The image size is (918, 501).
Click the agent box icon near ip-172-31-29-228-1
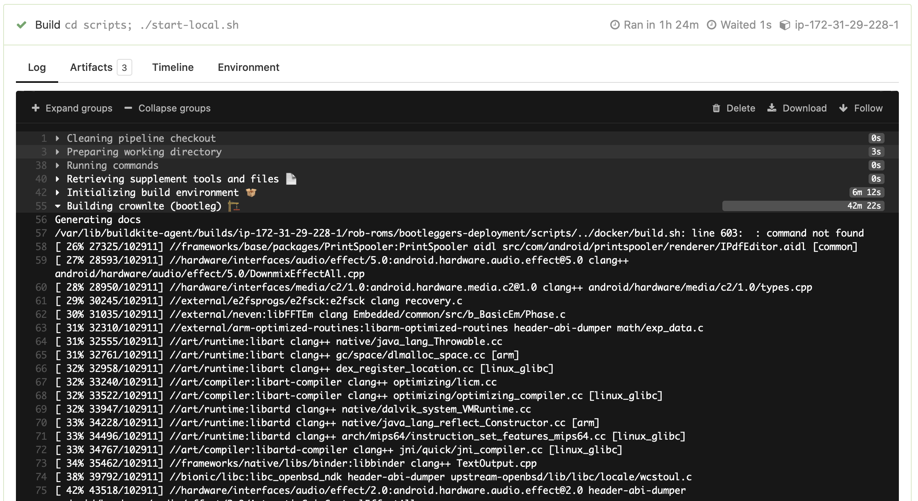[785, 25]
